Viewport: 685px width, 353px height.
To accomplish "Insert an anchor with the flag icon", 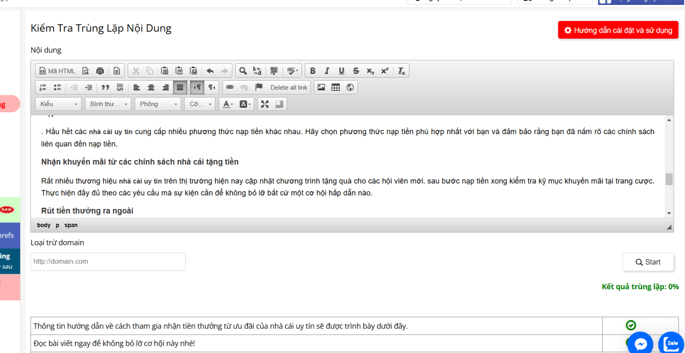I will [259, 87].
